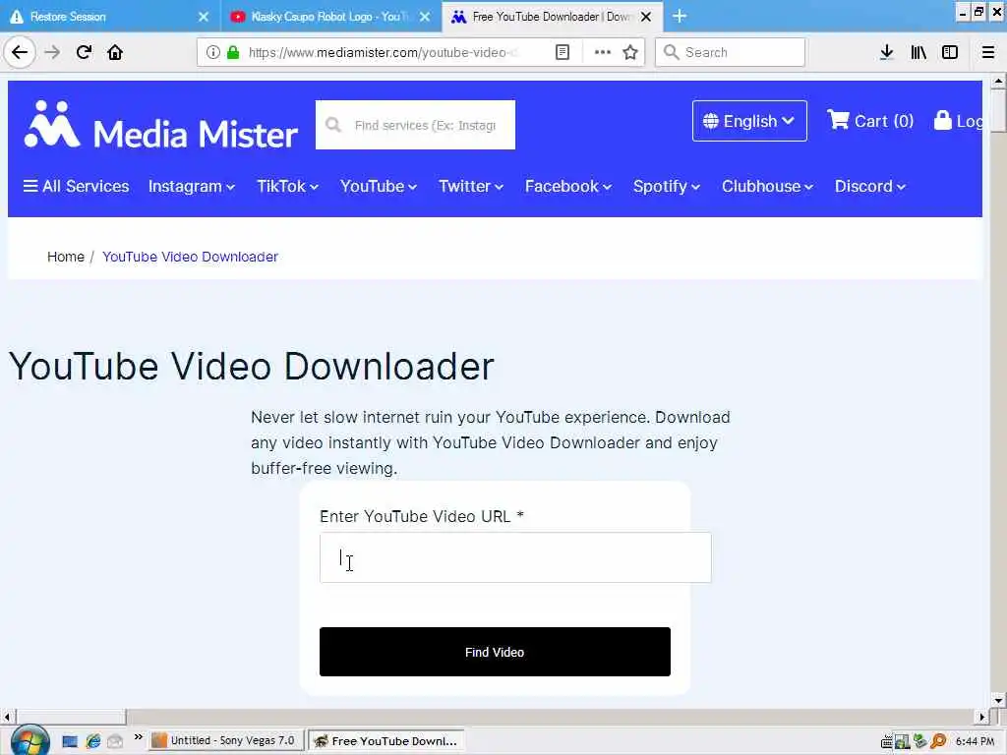
Task: Open the browser home page icon
Action: [x=115, y=52]
